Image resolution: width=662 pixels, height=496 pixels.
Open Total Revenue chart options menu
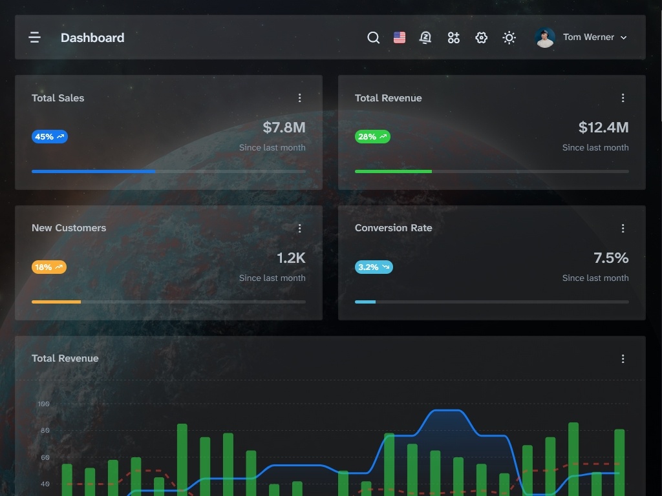pyautogui.click(x=623, y=358)
